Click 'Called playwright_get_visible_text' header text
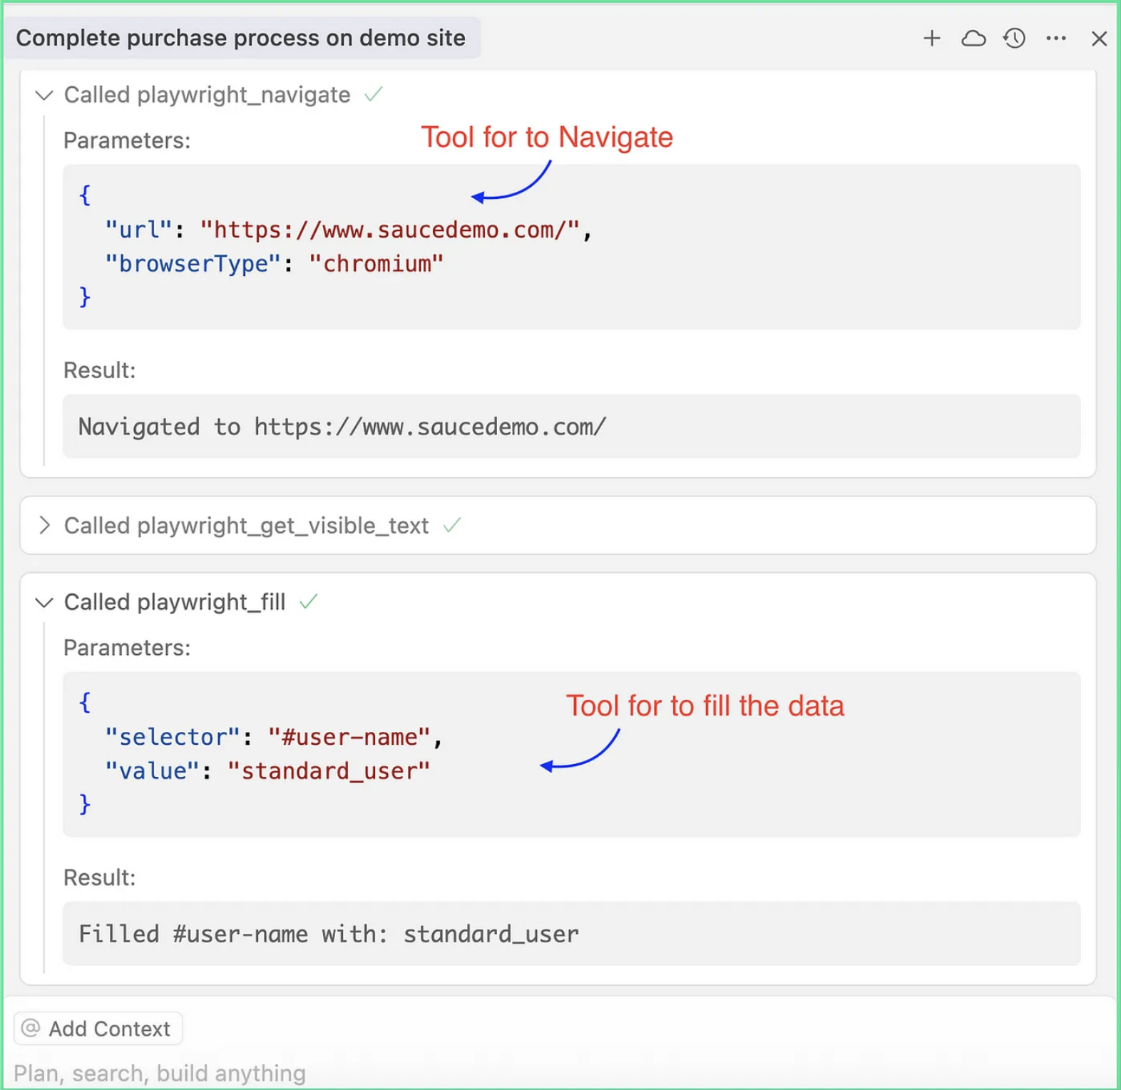 pyautogui.click(x=246, y=526)
